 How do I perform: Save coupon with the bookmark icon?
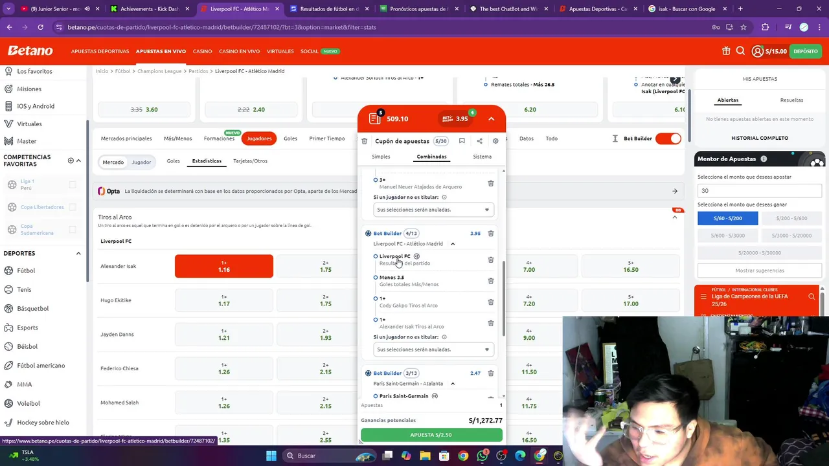[x=462, y=141]
